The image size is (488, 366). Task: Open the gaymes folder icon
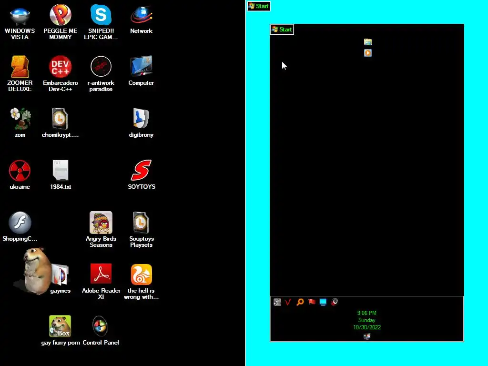click(x=61, y=278)
